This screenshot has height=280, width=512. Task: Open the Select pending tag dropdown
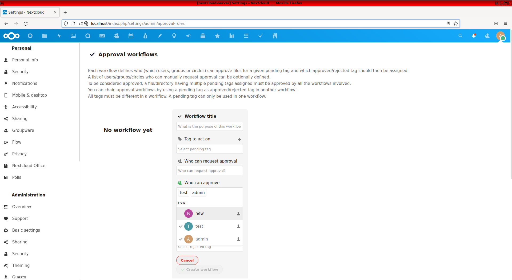pyautogui.click(x=209, y=149)
